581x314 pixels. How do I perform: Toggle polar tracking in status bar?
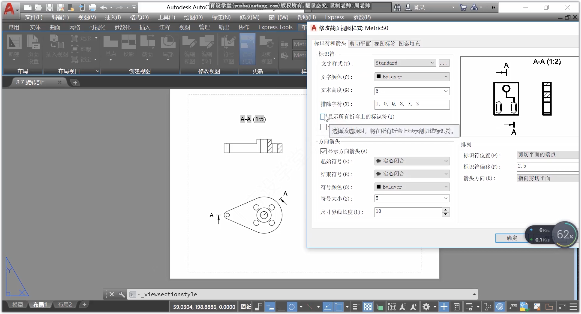292,307
